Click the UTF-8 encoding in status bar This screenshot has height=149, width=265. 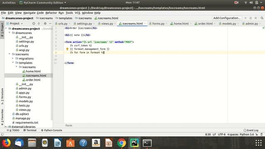(222, 135)
